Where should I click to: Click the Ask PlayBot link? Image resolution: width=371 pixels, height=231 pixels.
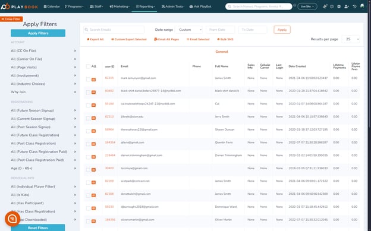(200, 7)
